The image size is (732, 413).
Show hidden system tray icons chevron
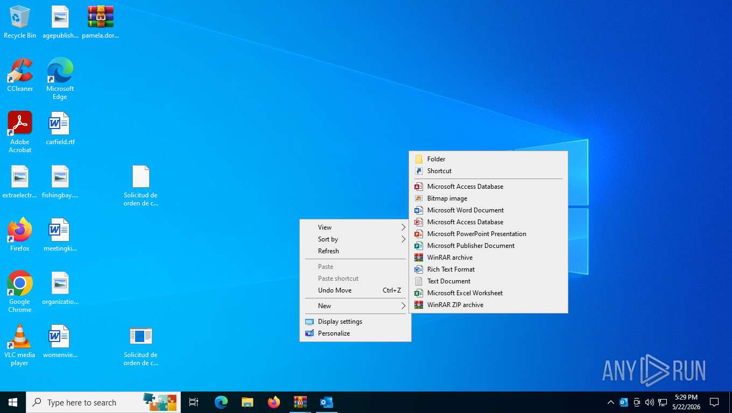point(610,402)
